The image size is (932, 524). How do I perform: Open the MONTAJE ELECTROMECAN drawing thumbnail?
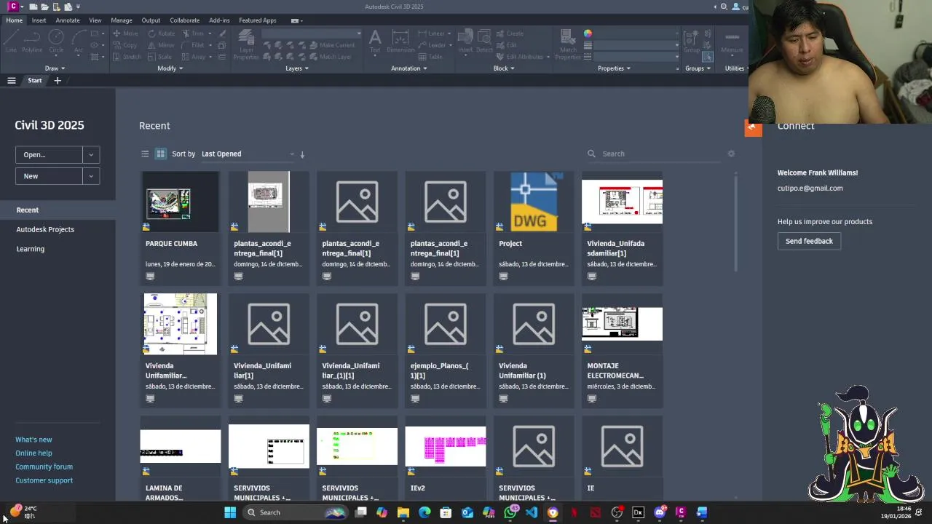coord(622,323)
